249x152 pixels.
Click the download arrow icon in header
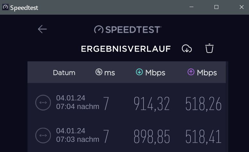tap(139, 72)
